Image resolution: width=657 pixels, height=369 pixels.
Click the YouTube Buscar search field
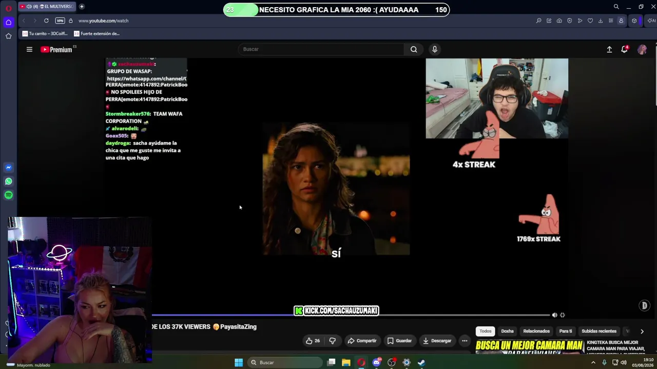tap(321, 49)
